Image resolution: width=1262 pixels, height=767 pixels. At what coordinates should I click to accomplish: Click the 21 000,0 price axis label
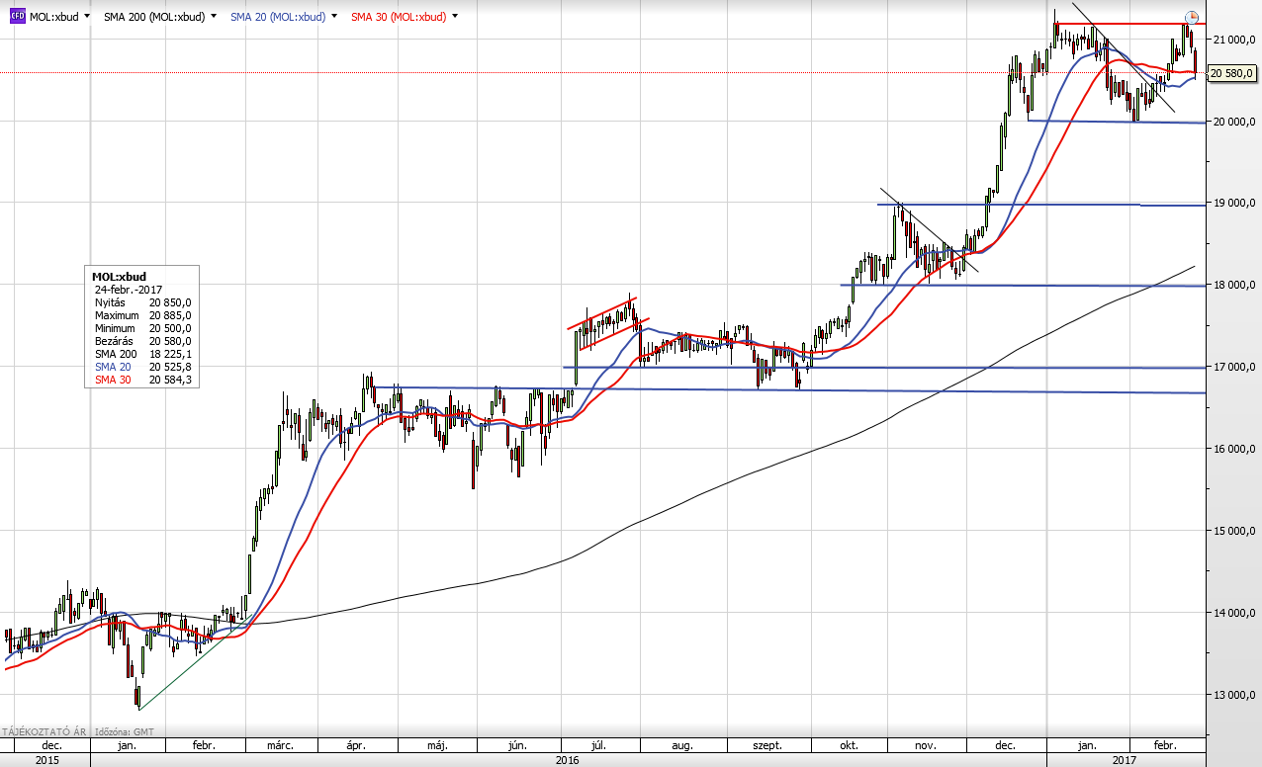[x=1234, y=39]
